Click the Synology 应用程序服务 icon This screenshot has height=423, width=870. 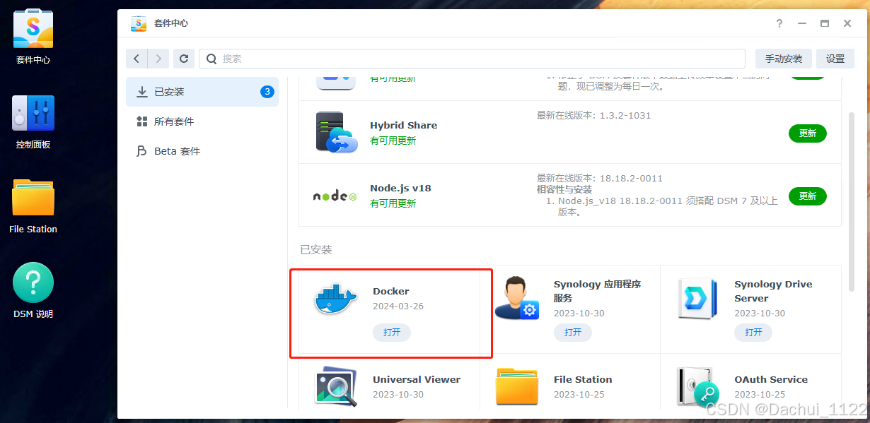517,298
